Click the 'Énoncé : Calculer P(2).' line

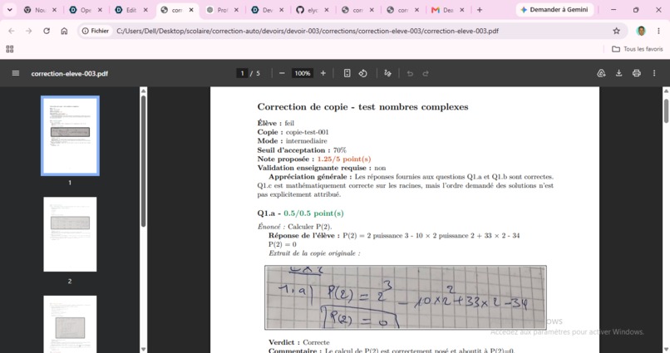click(294, 227)
